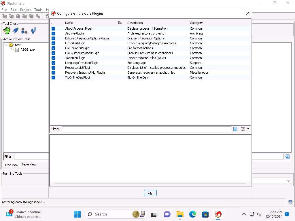Click project tree filter clear icon
This screenshot has height=221, width=295.
point(287,157)
